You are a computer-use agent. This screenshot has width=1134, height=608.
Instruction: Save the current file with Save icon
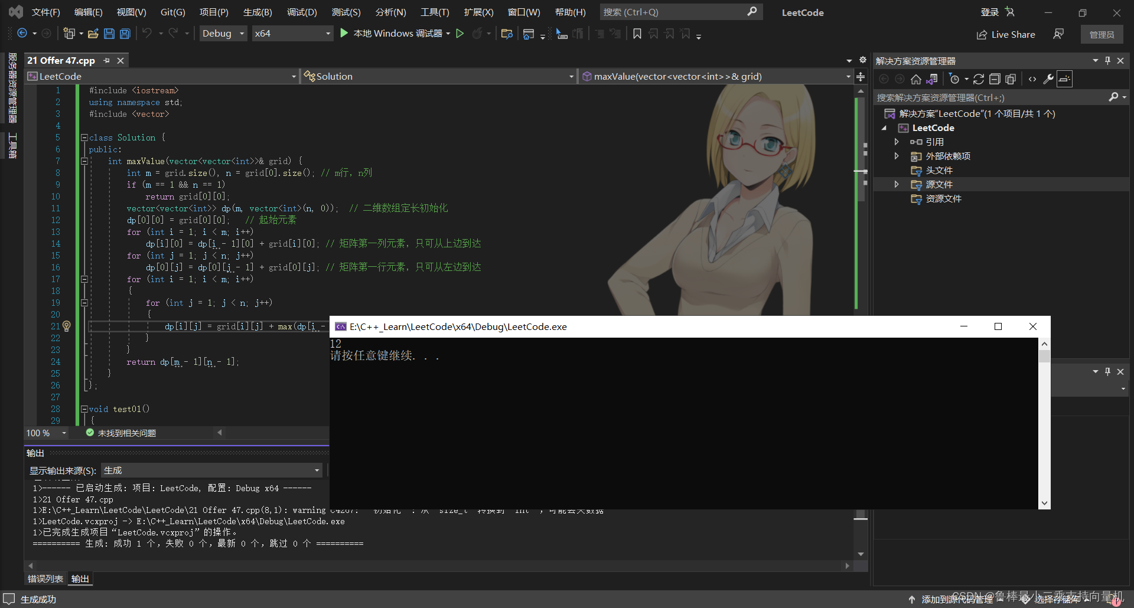tap(109, 34)
